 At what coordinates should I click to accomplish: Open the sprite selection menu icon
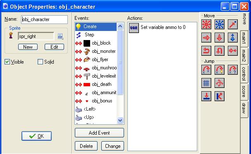point(60,36)
